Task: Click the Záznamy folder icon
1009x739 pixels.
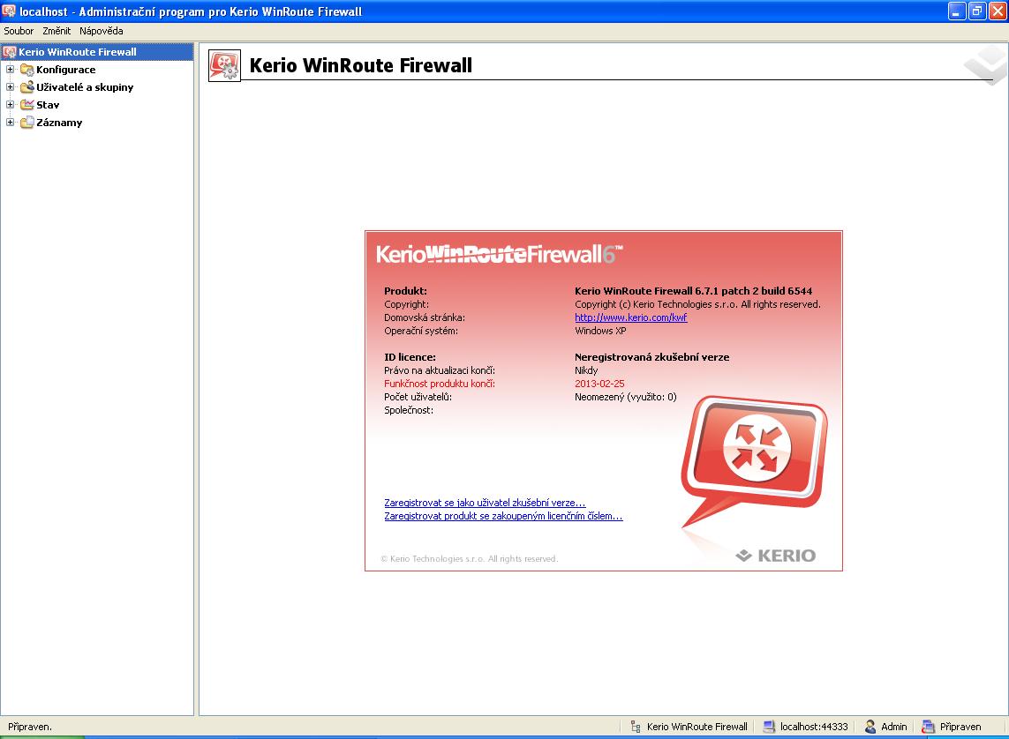Action: tap(27, 122)
